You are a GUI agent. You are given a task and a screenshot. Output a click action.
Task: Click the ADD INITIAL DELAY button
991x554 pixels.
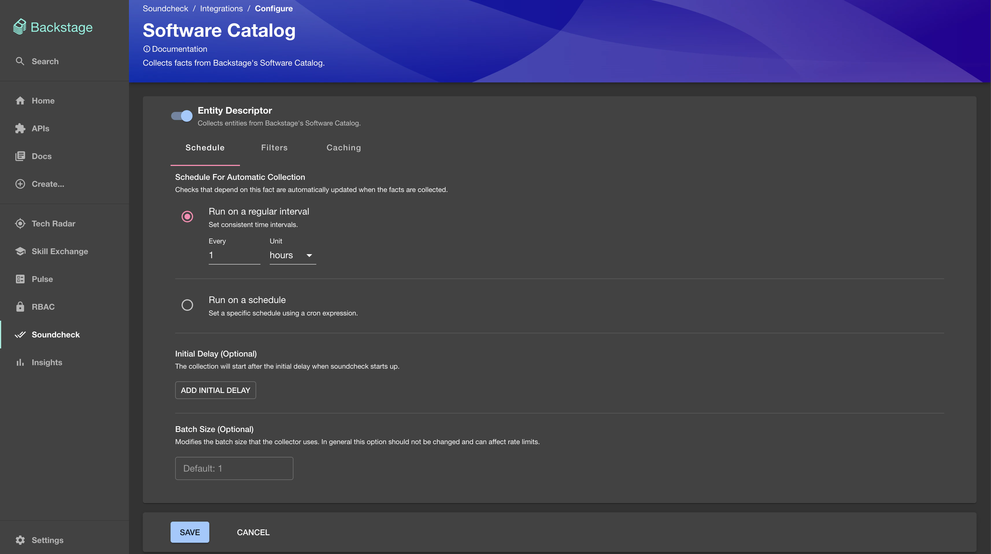point(215,390)
